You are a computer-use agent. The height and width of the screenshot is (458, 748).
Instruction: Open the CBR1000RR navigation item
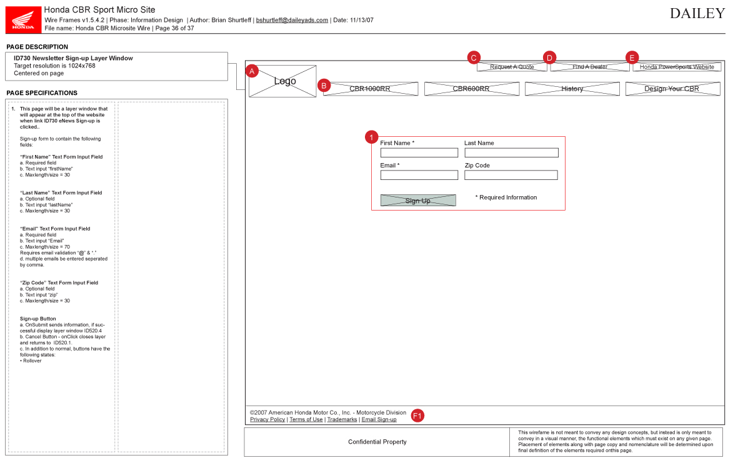pos(371,89)
